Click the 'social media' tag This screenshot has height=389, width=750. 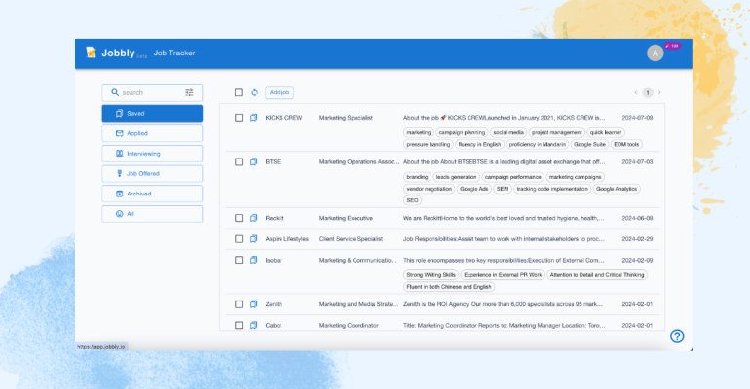coord(508,132)
